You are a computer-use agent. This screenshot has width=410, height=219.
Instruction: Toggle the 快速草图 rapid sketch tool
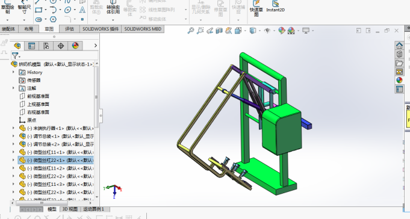(256, 8)
